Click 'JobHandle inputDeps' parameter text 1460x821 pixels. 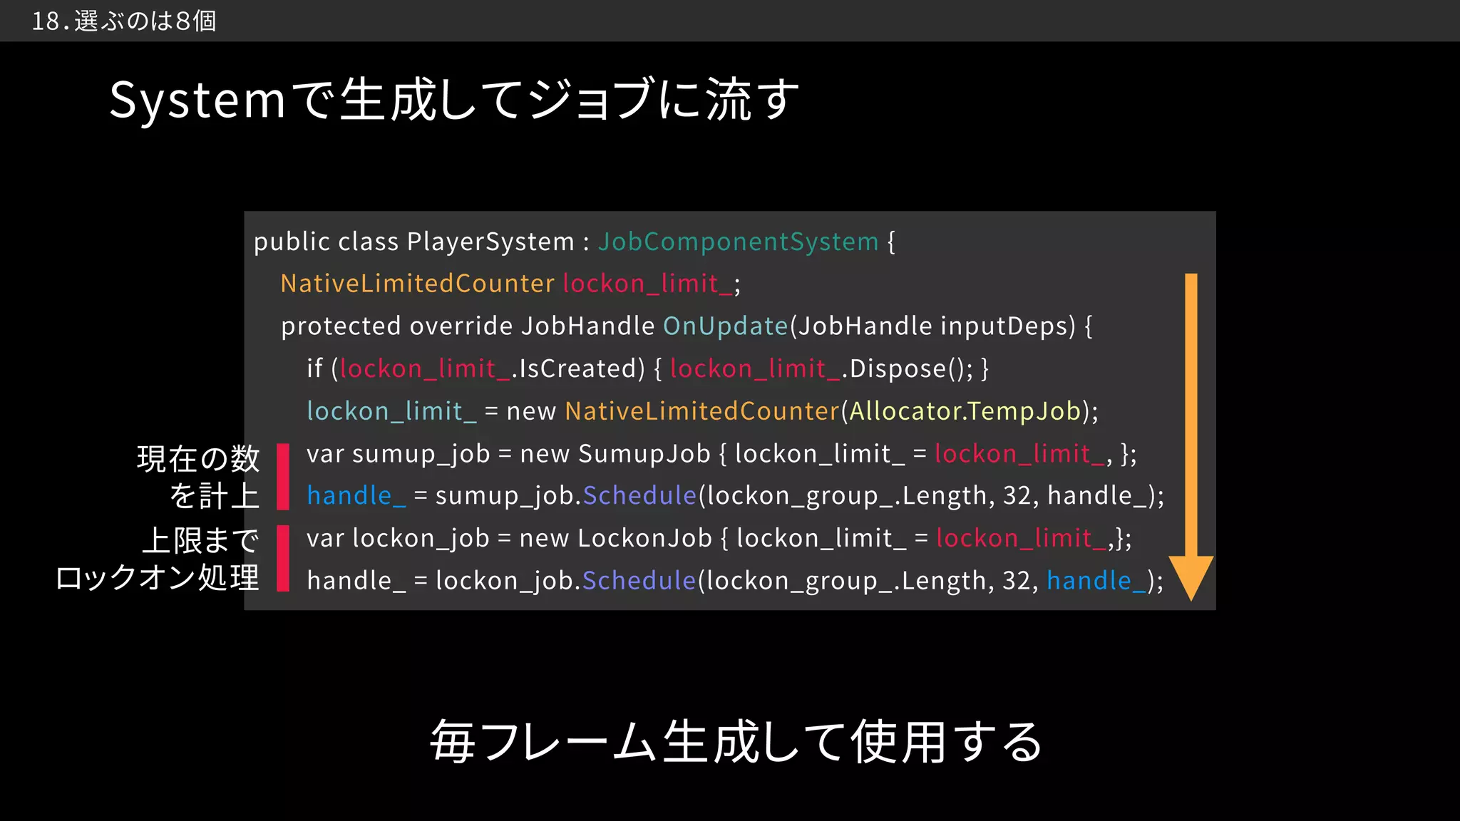(x=932, y=326)
